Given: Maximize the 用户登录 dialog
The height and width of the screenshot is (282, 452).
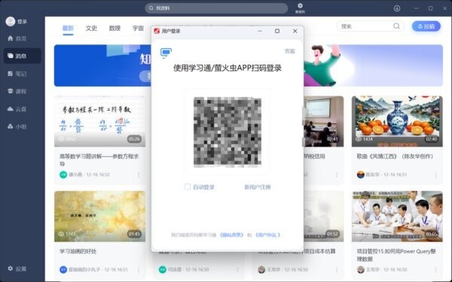Looking at the screenshot, I should (x=277, y=31).
